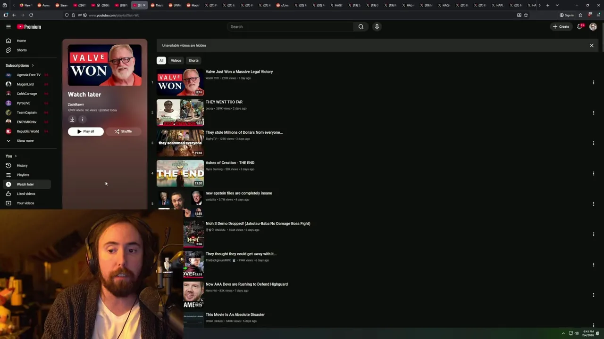Expand Show more subscriptions
Image resolution: width=604 pixels, height=339 pixels.
(x=26, y=141)
